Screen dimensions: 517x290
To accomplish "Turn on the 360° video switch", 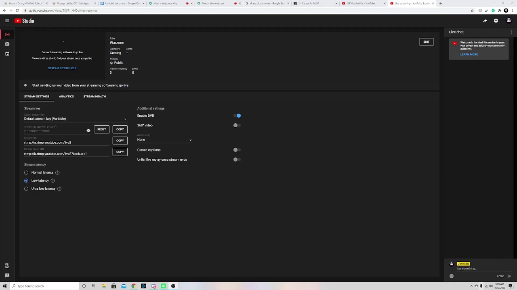I will 237,125.
